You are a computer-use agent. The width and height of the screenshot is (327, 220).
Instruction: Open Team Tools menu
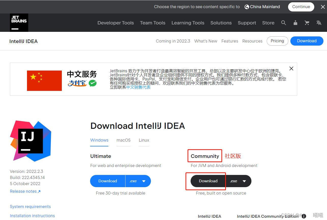click(153, 23)
